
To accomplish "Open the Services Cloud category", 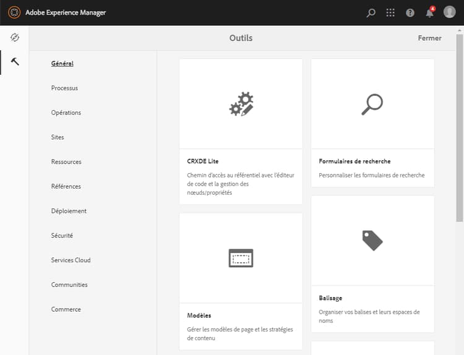I will click(71, 260).
